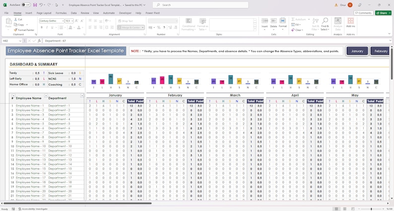Click the Comments button
Screen dimensions: 394x211
tap(363, 13)
